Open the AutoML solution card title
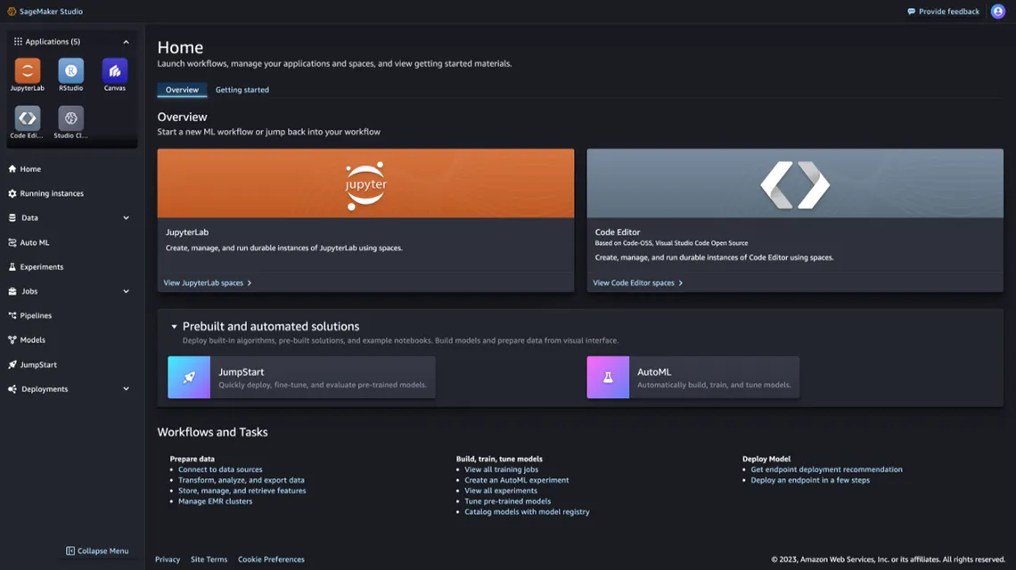This screenshot has width=1016, height=570. click(x=654, y=371)
